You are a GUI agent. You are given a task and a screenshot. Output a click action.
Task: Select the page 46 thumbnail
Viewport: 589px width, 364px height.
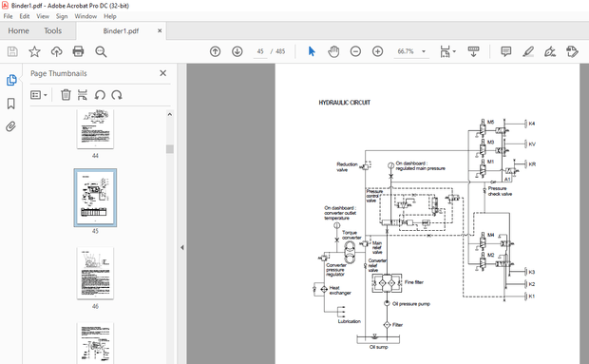(95, 273)
